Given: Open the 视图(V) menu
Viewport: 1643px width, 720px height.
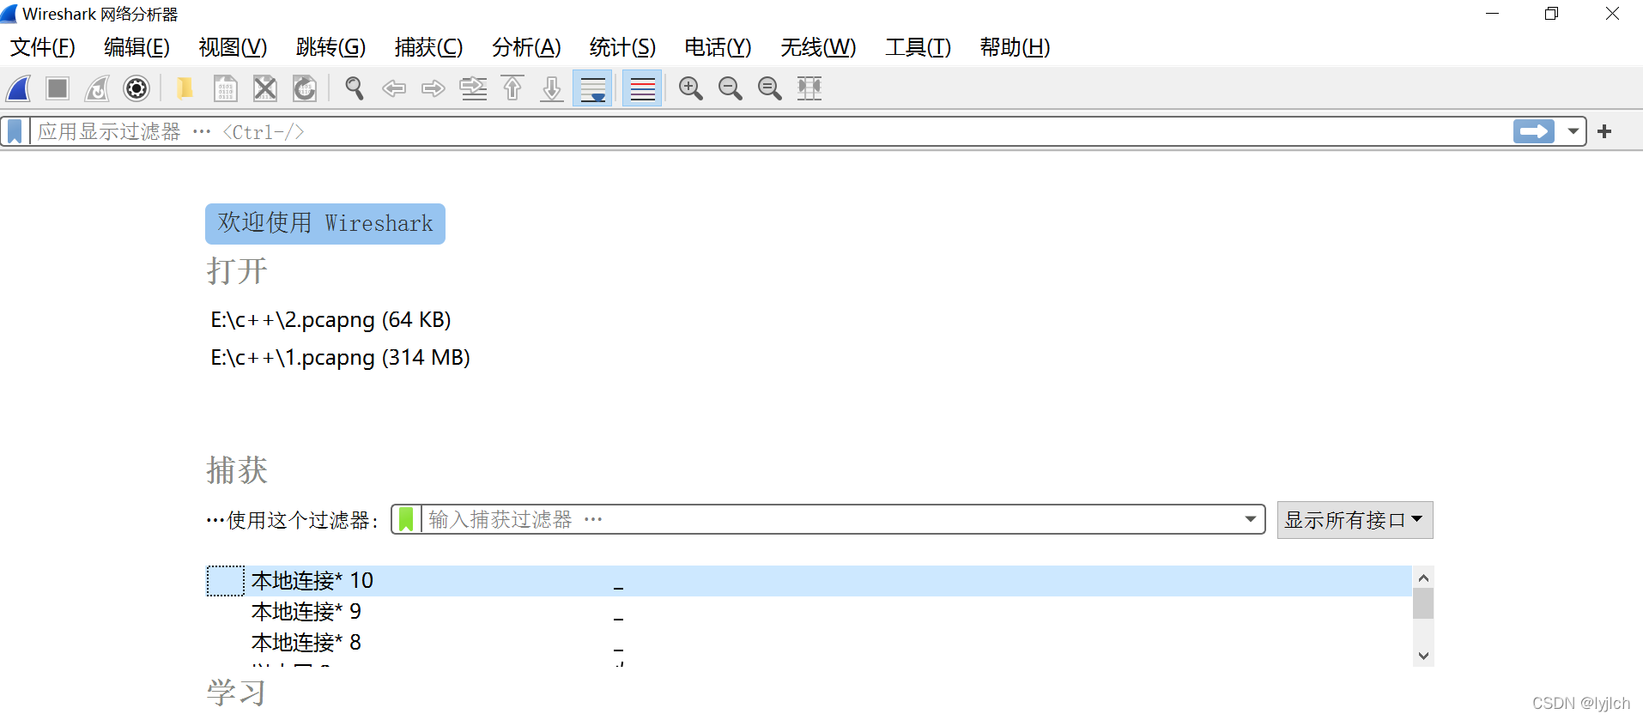Looking at the screenshot, I should [x=233, y=47].
